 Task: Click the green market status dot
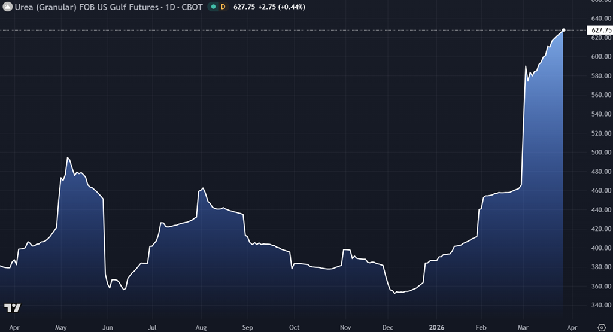click(213, 7)
